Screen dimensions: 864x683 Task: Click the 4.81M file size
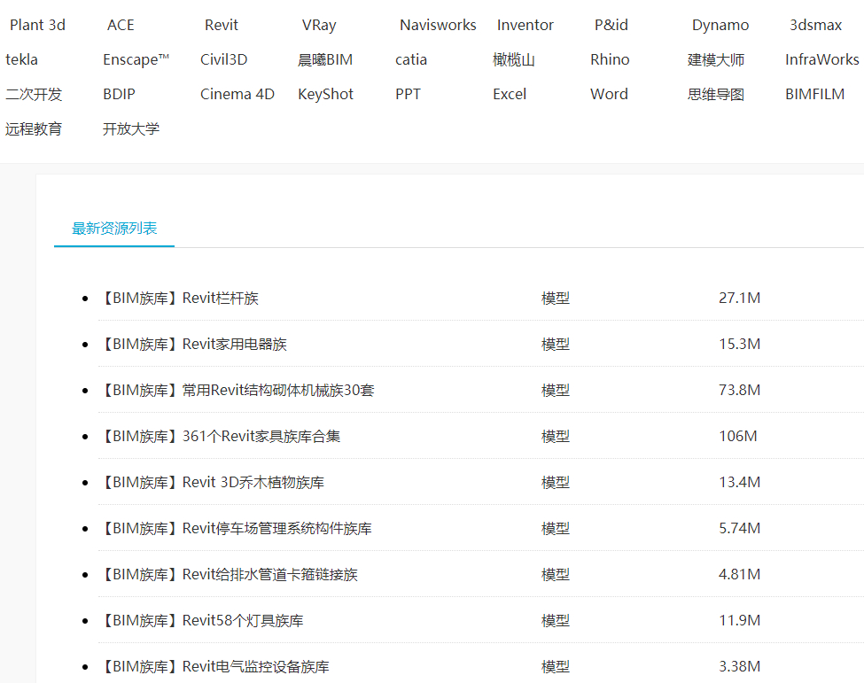point(739,575)
